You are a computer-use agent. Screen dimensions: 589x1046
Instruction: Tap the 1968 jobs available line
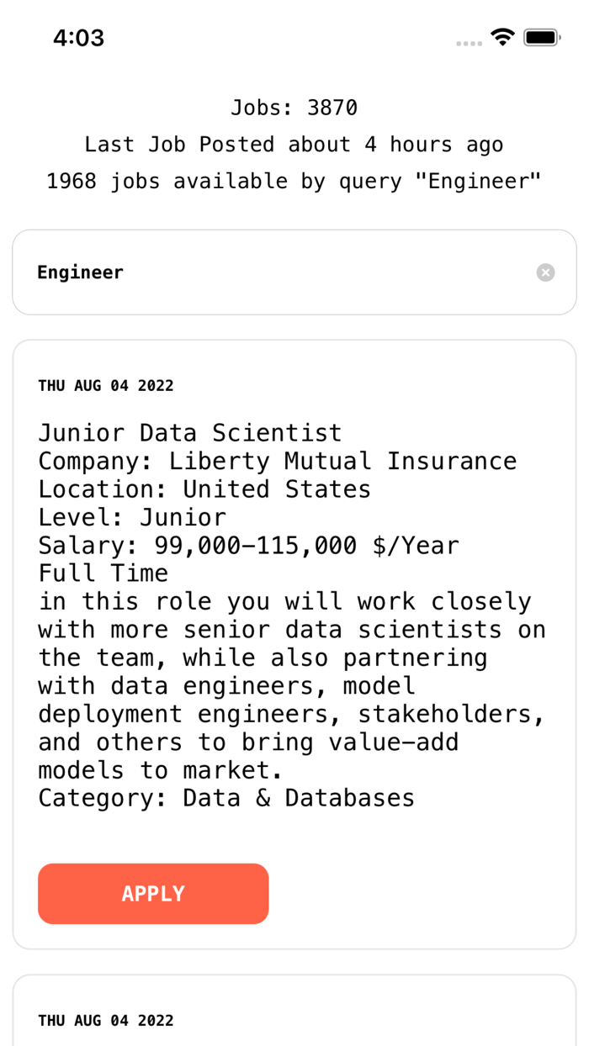point(294,181)
